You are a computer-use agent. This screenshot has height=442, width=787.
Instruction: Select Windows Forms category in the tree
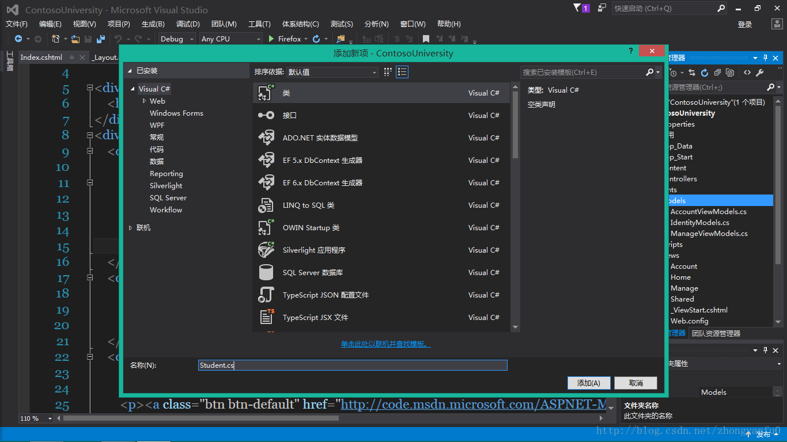click(x=176, y=113)
